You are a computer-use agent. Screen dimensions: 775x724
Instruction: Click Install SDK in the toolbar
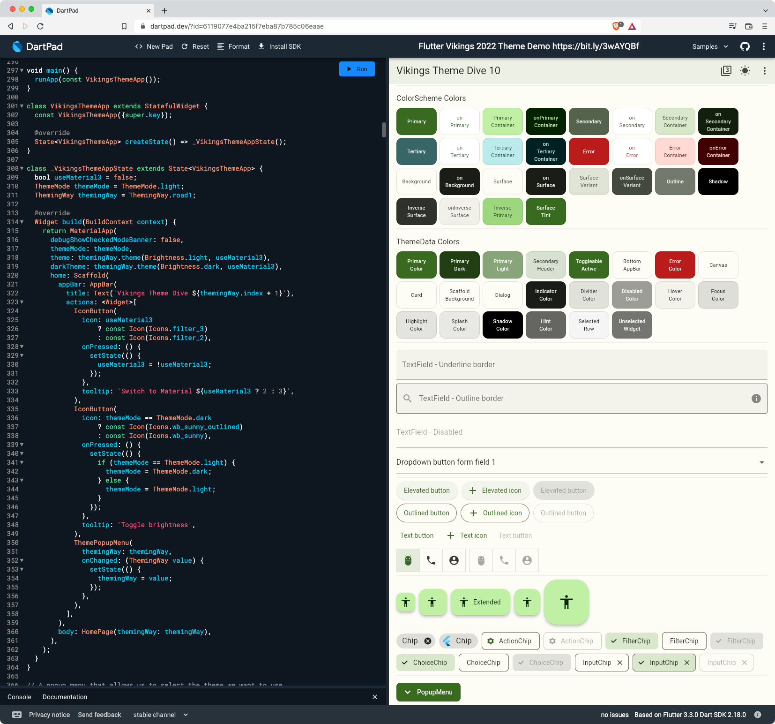click(x=279, y=46)
